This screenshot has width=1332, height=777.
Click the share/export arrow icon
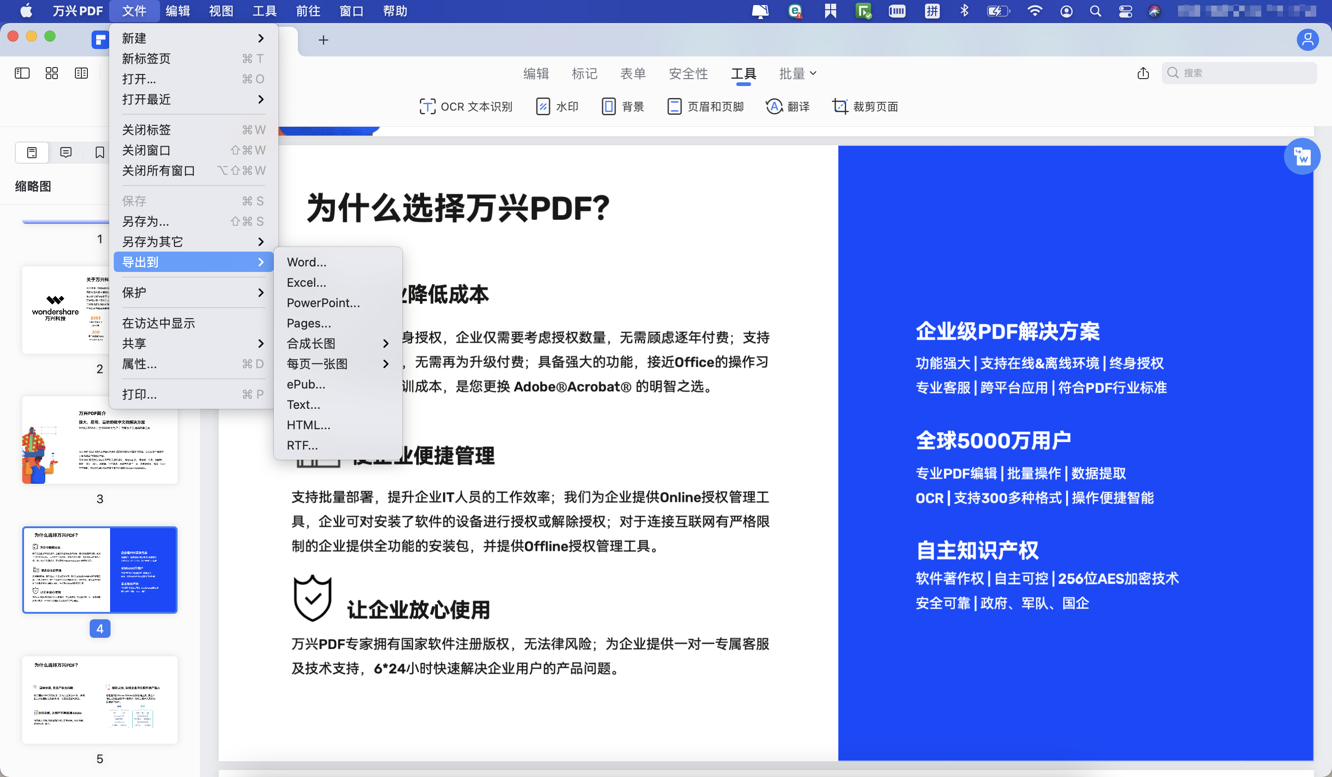(x=1143, y=74)
